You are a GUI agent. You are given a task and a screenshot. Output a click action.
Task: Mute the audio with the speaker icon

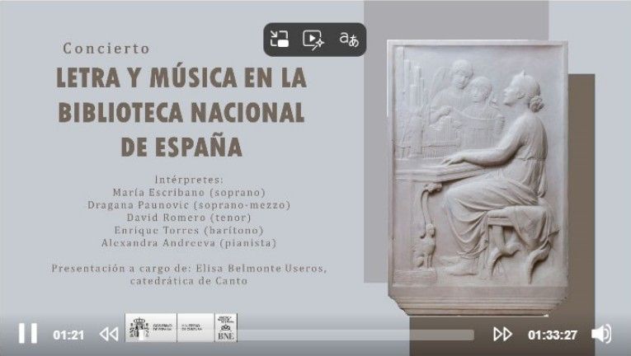pyautogui.click(x=601, y=334)
